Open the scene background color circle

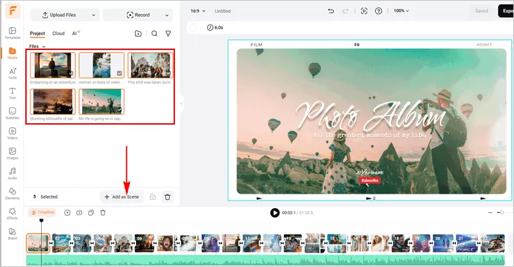193,27
